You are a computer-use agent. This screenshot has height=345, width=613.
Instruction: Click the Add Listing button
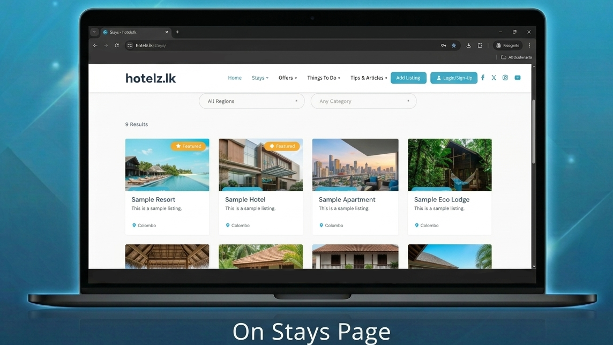click(408, 78)
